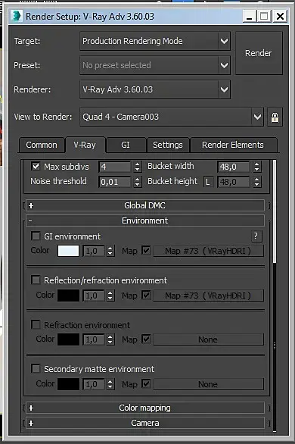
Task: Maximize the Render Setup window
Action: 264,17
